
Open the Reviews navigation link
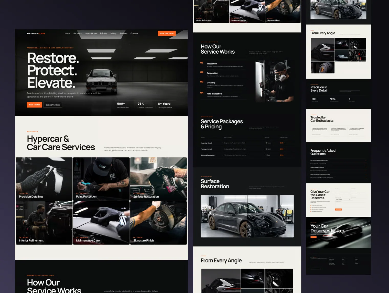[123, 33]
